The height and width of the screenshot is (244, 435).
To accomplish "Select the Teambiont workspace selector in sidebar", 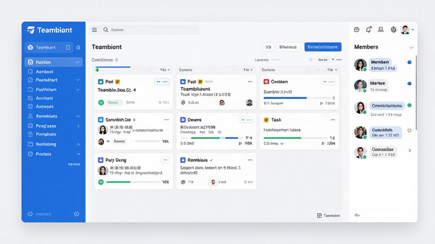I will (49, 47).
